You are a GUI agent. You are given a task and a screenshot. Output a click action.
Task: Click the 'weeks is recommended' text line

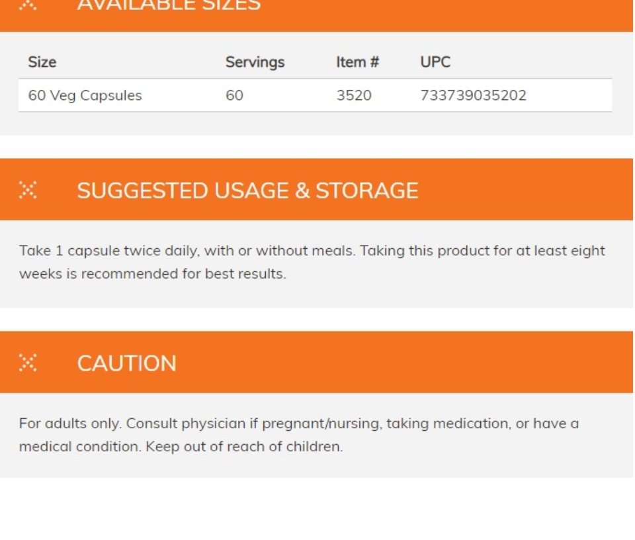pos(153,274)
